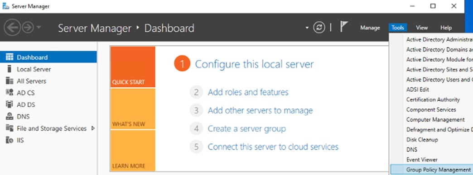The width and height of the screenshot is (473, 175).
Task: Select the WHAT'S NEW tile
Action: pos(133,109)
